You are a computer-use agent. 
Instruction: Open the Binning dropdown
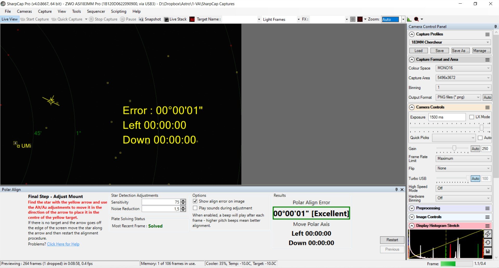464,88
